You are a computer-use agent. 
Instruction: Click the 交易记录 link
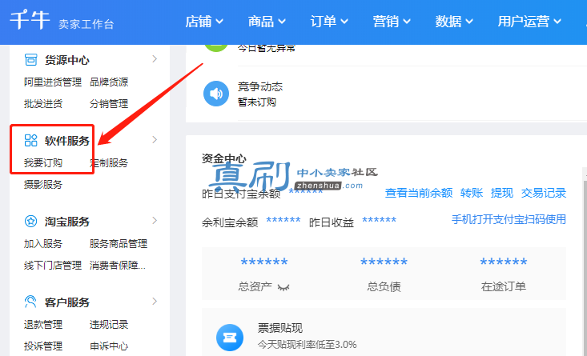tap(544, 193)
